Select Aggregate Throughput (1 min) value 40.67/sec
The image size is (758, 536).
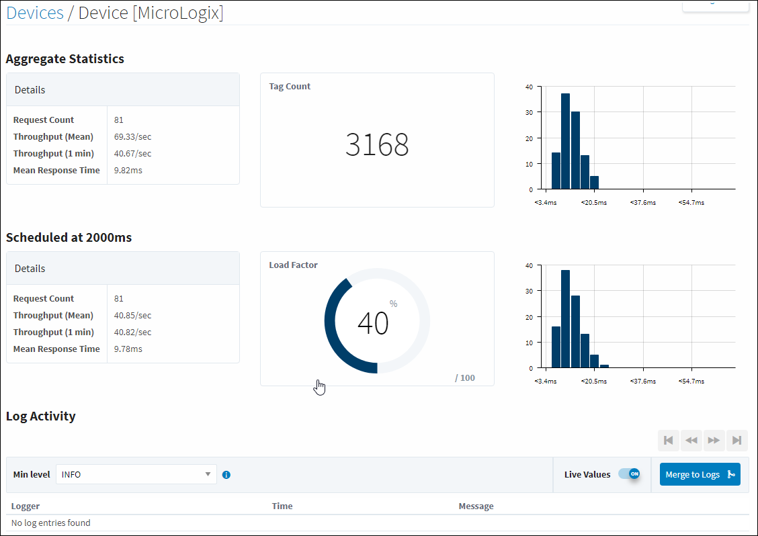[x=132, y=154]
